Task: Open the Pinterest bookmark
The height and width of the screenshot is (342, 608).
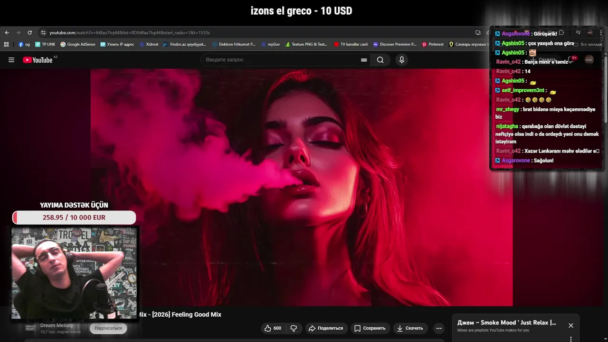Action: tap(433, 44)
